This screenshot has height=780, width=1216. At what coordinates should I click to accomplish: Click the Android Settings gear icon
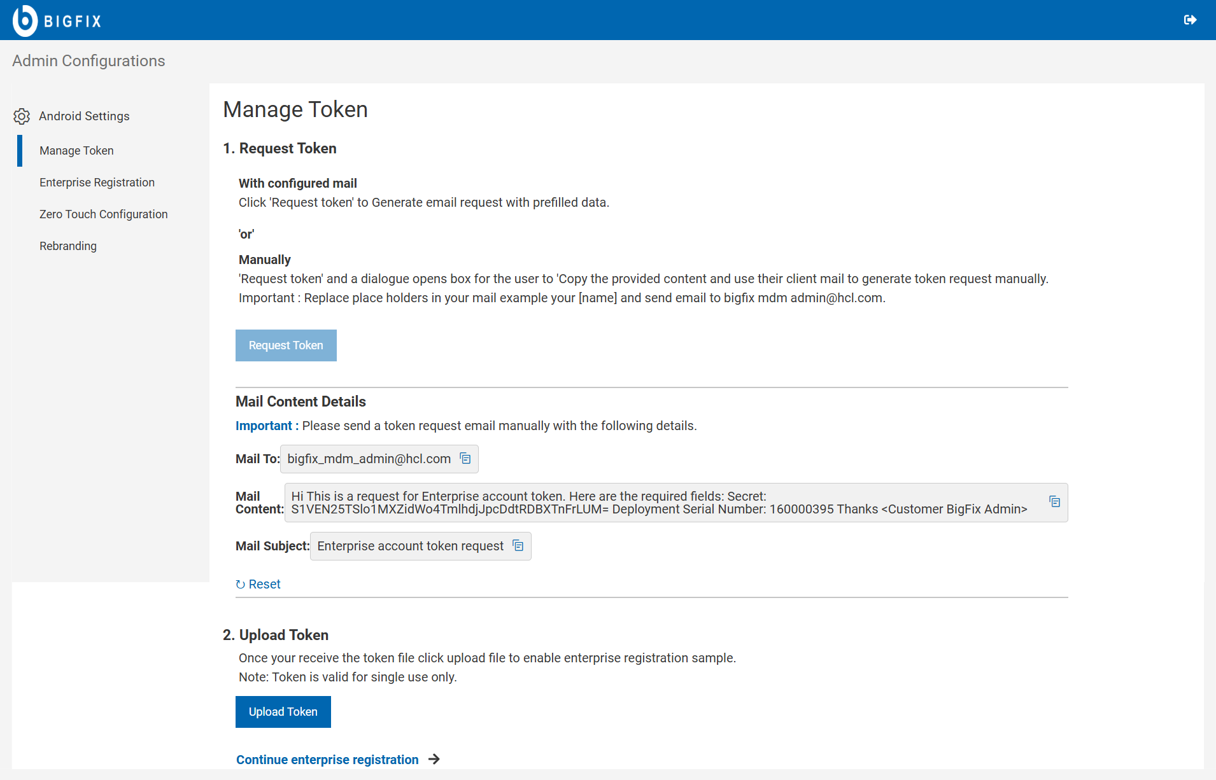pos(22,116)
